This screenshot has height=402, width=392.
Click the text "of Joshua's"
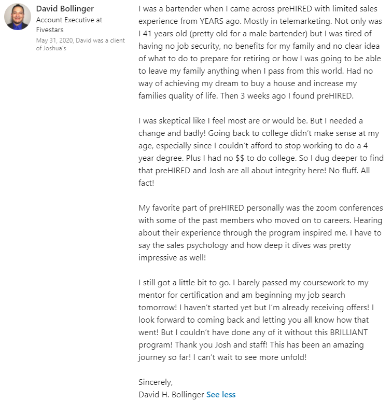click(x=51, y=48)
